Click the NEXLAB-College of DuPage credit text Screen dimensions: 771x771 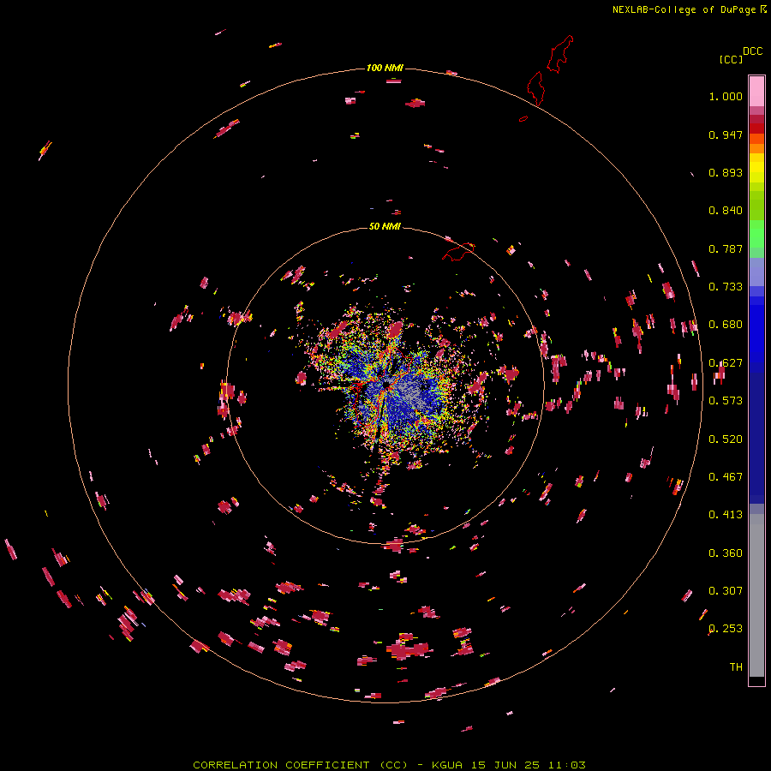click(684, 9)
